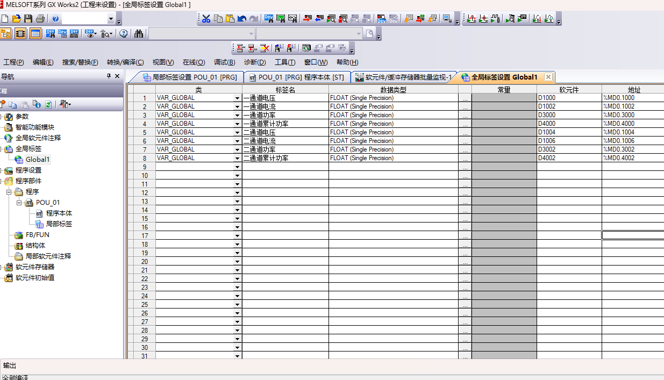Open class dropdown in row 1
664x380 pixels.
[237, 98]
